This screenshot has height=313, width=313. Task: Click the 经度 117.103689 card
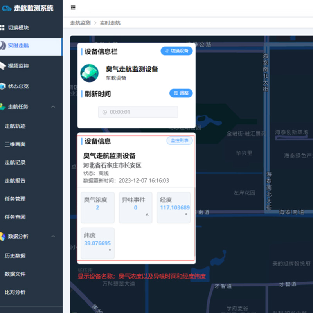pyautogui.click(x=173, y=208)
